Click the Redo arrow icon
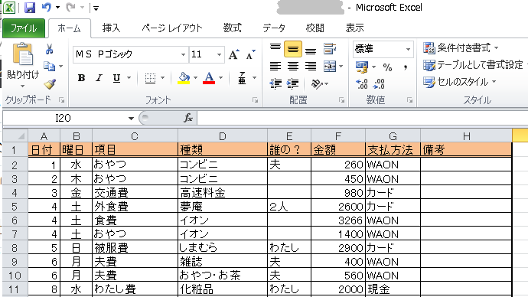Image resolution: width=528 pixels, height=297 pixels. click(x=70, y=8)
